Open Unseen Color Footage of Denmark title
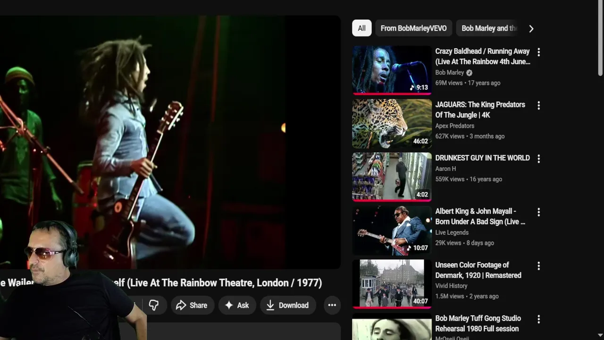 point(478,270)
